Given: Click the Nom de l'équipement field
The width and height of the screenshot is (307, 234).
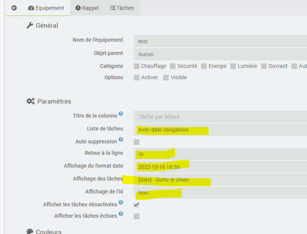Looking at the screenshot, I should pyautogui.click(x=220, y=41).
